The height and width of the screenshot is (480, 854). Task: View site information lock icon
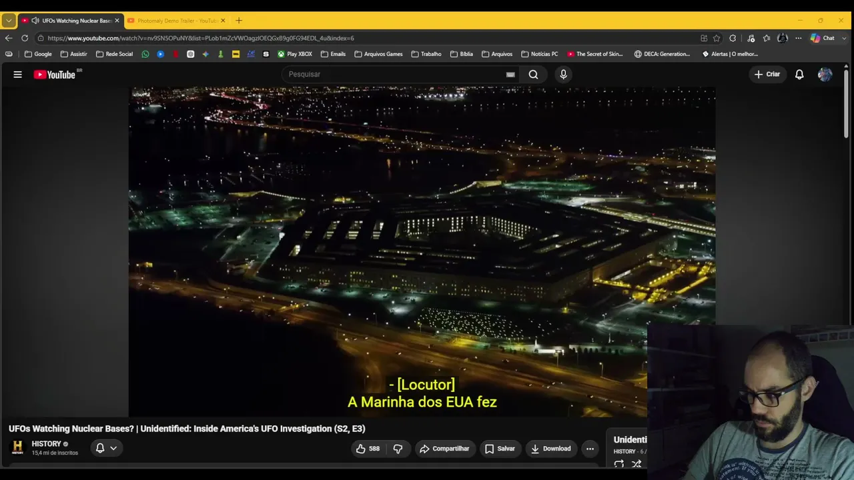[x=41, y=38]
